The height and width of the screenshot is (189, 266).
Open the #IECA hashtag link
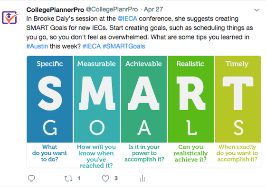point(92,46)
